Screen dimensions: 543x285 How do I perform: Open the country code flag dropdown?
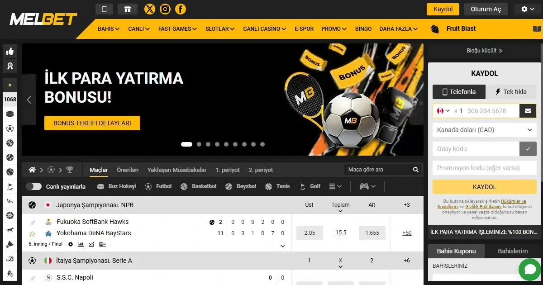tap(443, 111)
